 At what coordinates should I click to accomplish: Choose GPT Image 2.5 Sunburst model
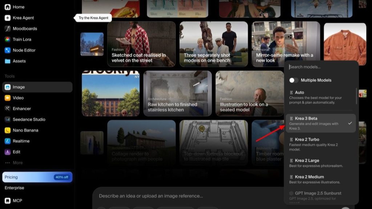coord(321,196)
